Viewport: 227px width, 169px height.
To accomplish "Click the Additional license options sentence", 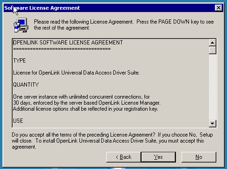I will tap(85, 109).
